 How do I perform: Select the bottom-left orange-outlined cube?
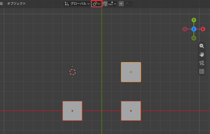(x=72, y=111)
